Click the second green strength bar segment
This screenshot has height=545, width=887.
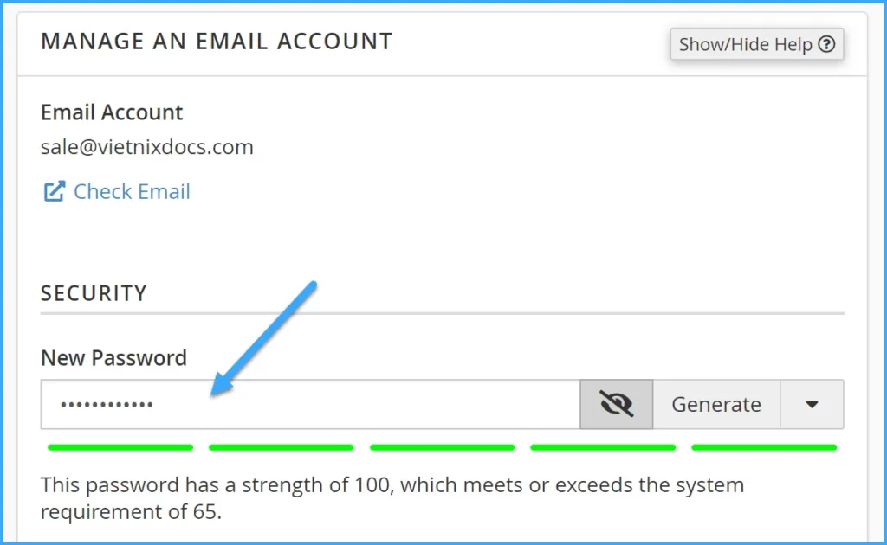[282, 447]
